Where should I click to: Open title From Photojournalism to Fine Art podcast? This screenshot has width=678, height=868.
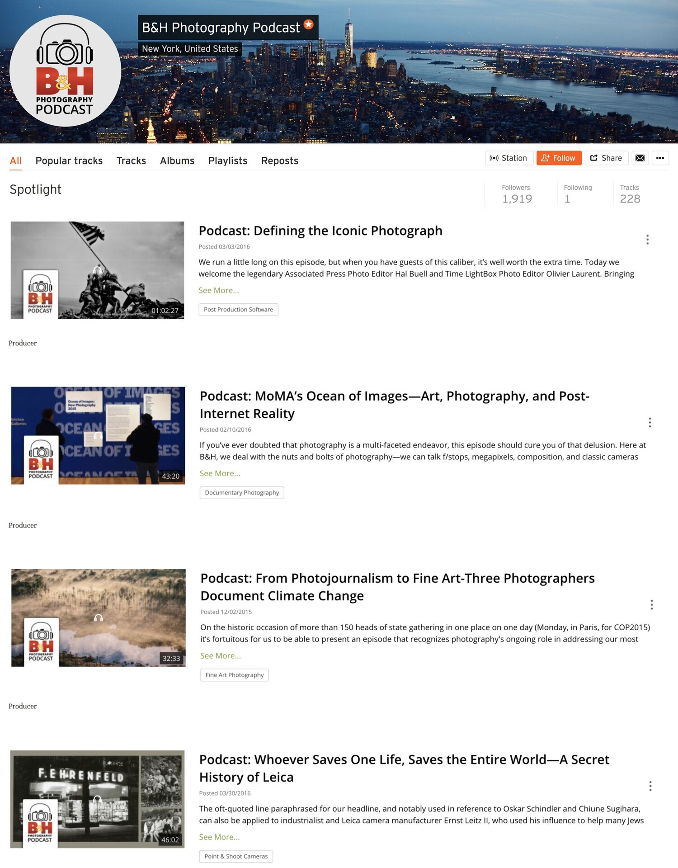tap(397, 587)
